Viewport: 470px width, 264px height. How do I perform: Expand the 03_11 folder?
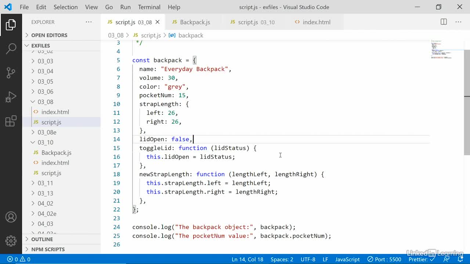click(45, 183)
